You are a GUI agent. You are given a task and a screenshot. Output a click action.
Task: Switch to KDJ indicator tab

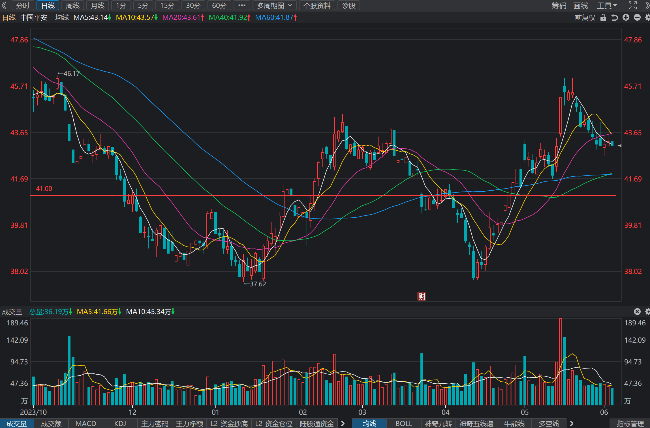(120, 423)
